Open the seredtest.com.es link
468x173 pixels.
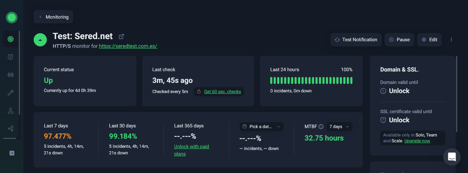[x=128, y=46]
